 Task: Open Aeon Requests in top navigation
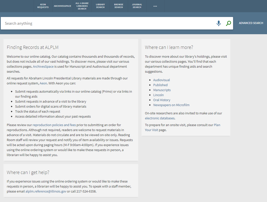[43, 6]
